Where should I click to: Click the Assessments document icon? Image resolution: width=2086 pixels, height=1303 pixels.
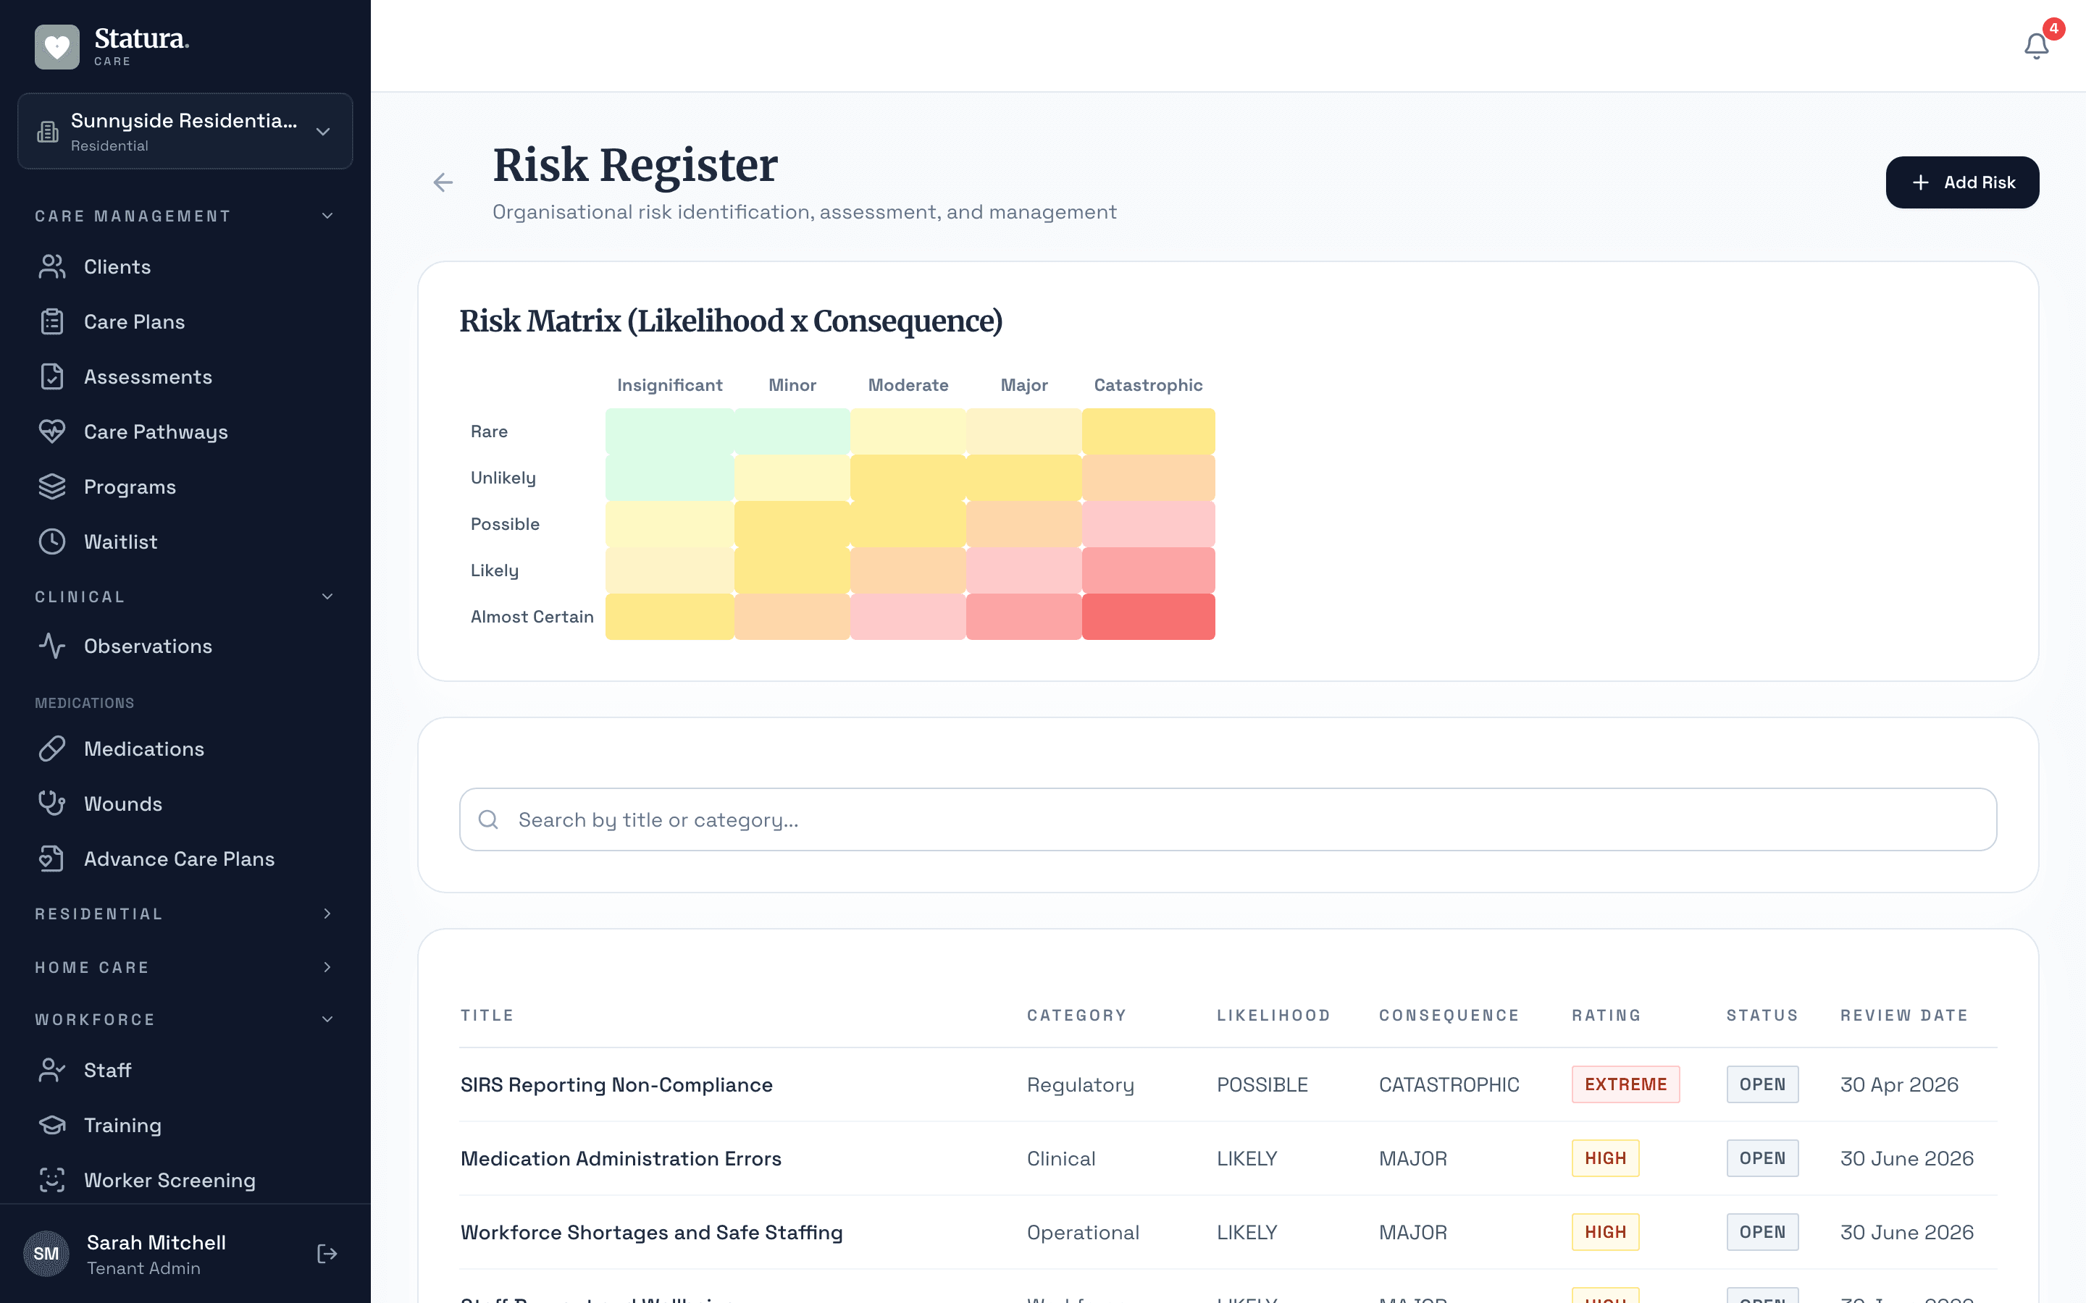pyautogui.click(x=51, y=376)
